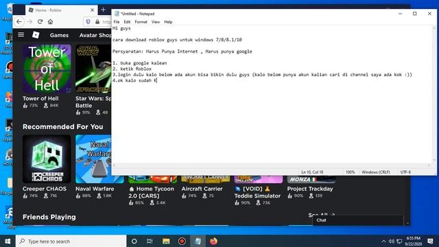The width and height of the screenshot is (439, 247).
Task: Open the Naval Warfare game thumbnail
Action: [x=93, y=158]
